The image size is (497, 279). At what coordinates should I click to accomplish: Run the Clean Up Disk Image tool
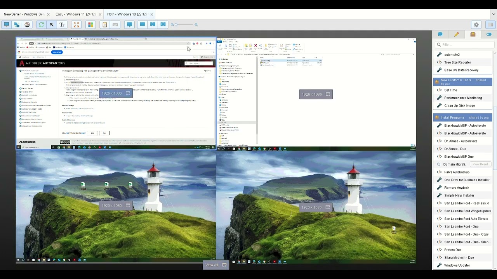pos(463,105)
